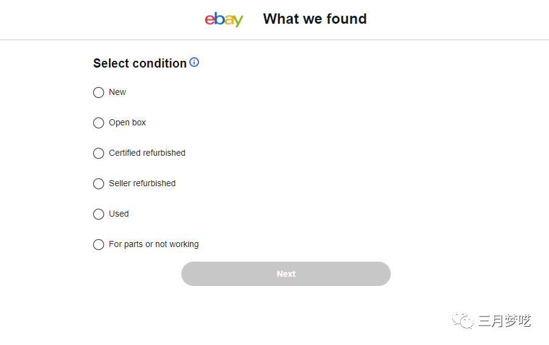Click 'For parts or not working' text
Screen dimensions: 549x345
coord(153,244)
